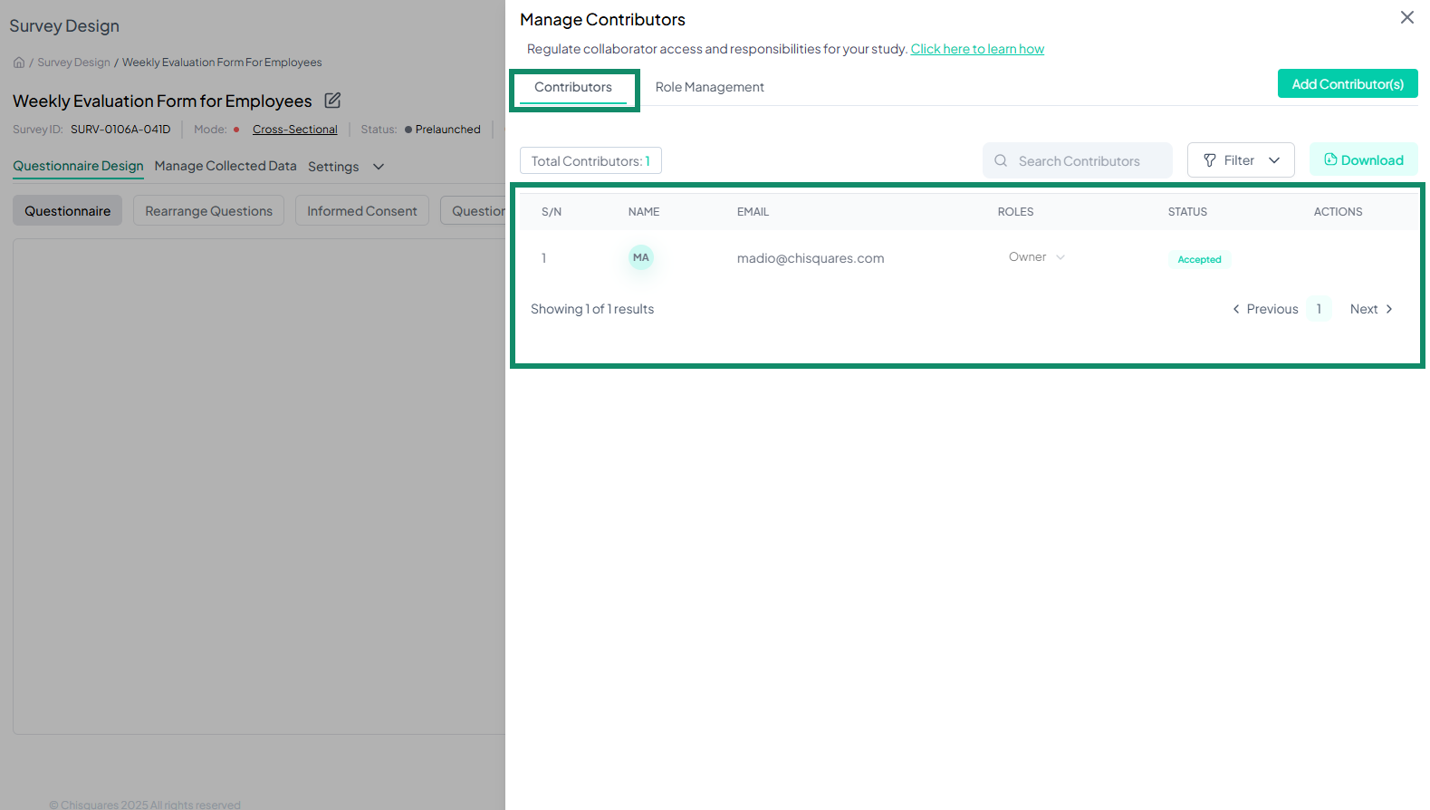Click the home icon in breadcrumb
Viewport: 1430px width, 810px height.
[19, 63]
